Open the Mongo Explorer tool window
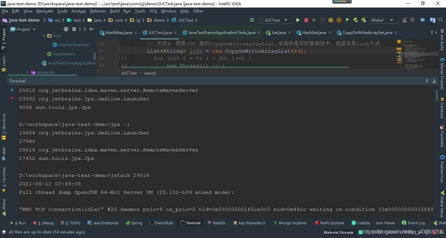This screenshot has height=238, width=446. tap(290, 223)
